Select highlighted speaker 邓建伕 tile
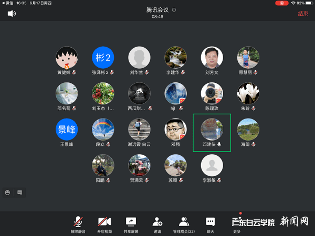This screenshot has width=315, height=236. click(x=212, y=132)
